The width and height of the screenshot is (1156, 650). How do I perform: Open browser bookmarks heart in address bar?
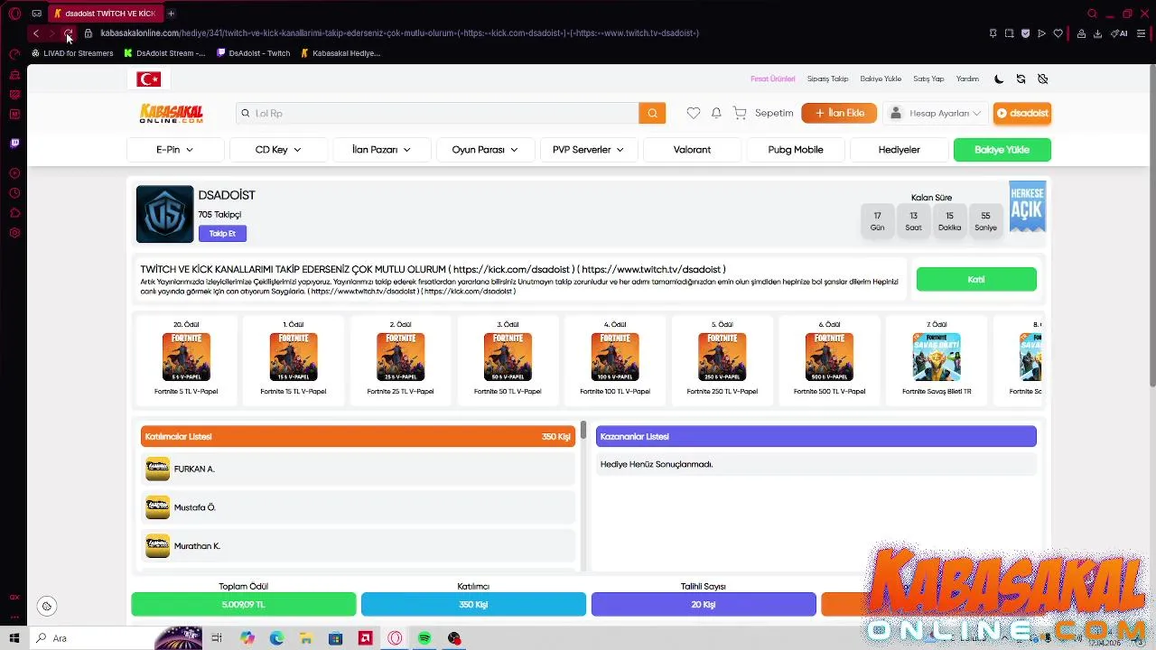(x=1058, y=33)
